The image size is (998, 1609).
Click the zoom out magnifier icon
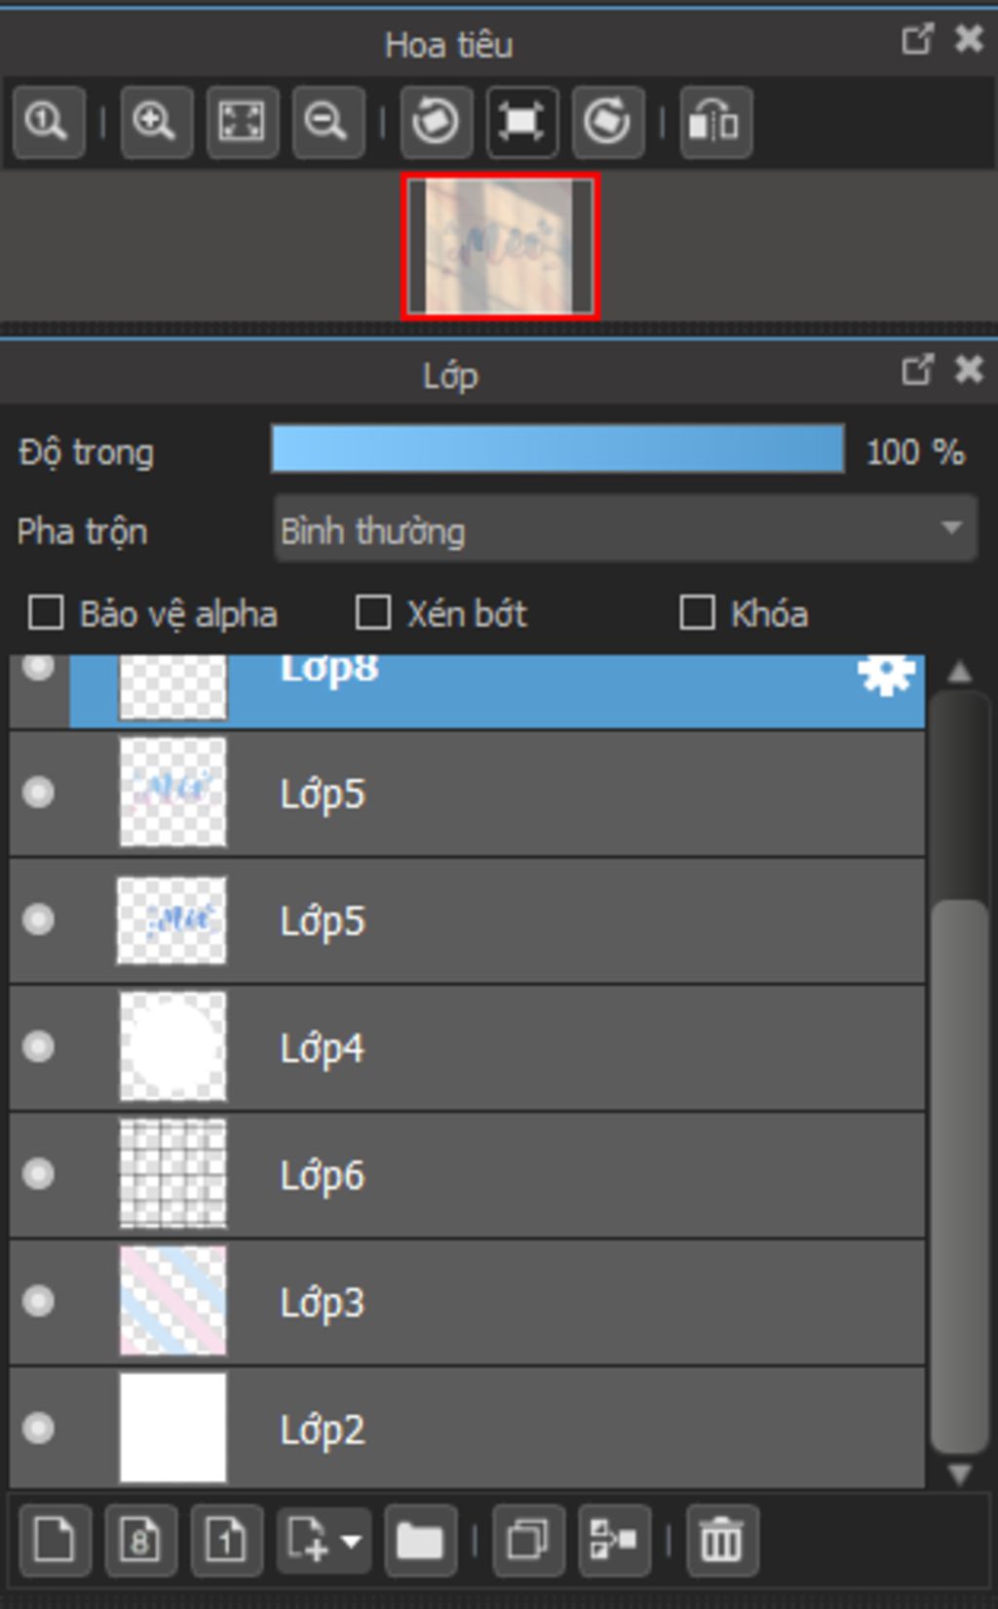[x=327, y=123]
